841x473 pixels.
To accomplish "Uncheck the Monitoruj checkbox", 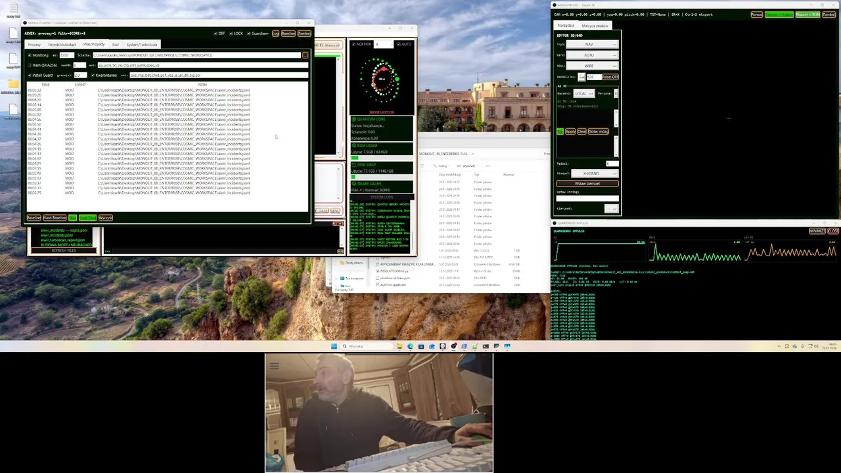I will [30, 55].
